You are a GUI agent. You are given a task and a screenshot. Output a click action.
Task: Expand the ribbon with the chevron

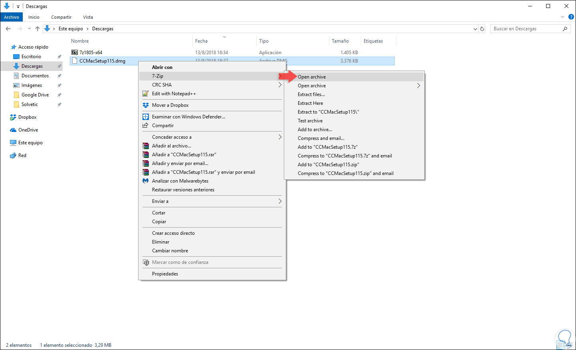coord(562,17)
